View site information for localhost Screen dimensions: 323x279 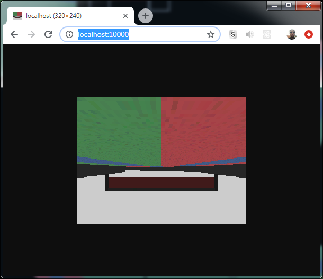click(x=69, y=34)
